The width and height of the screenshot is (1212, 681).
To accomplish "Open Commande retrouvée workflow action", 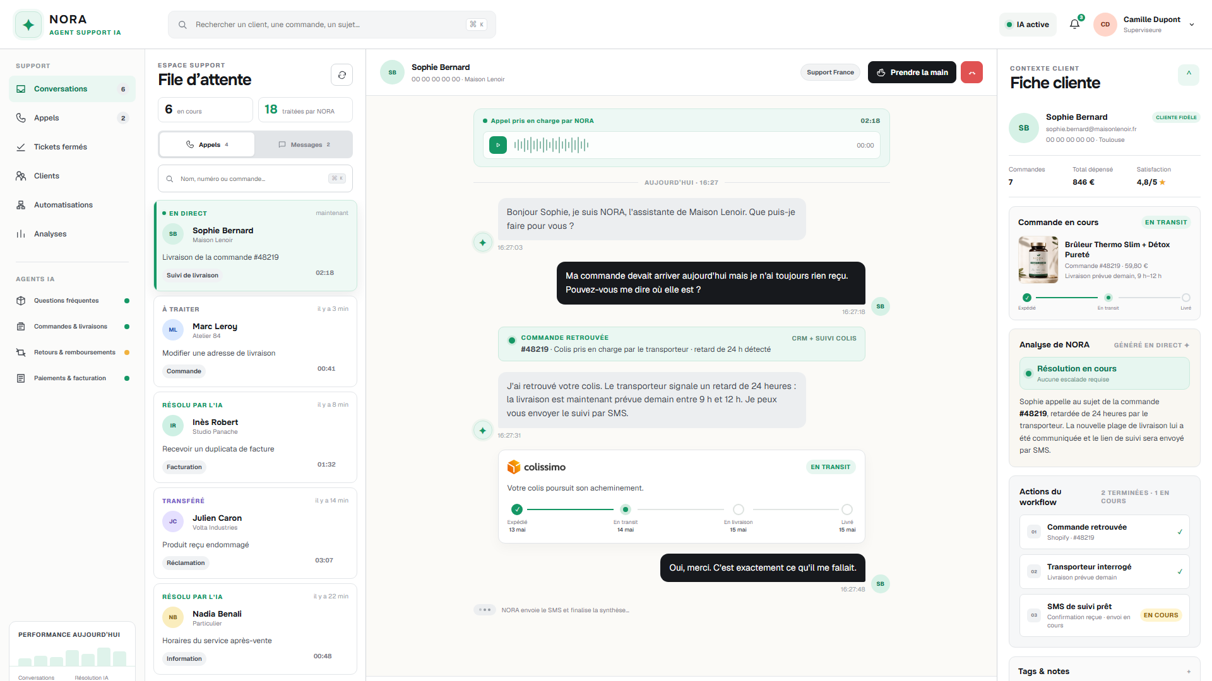I will (1104, 532).
